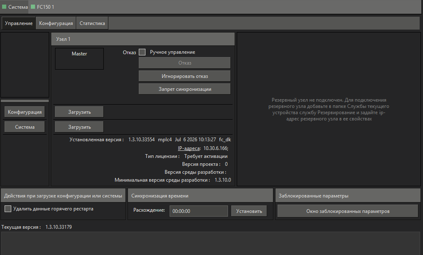Viewport: 423px width, 255px height.
Task: Open Окно заблокированных параметров
Action: click(348, 211)
